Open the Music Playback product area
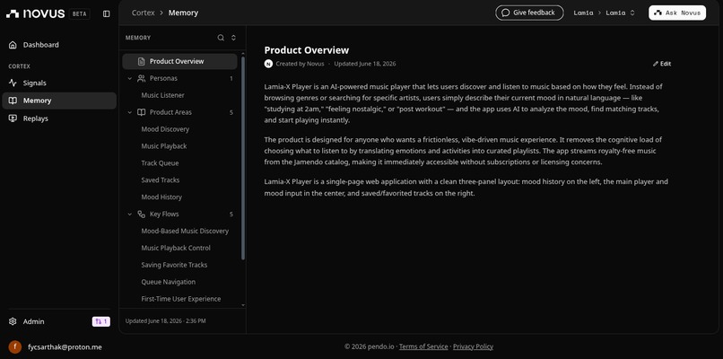The width and height of the screenshot is (723, 359). coord(164,146)
